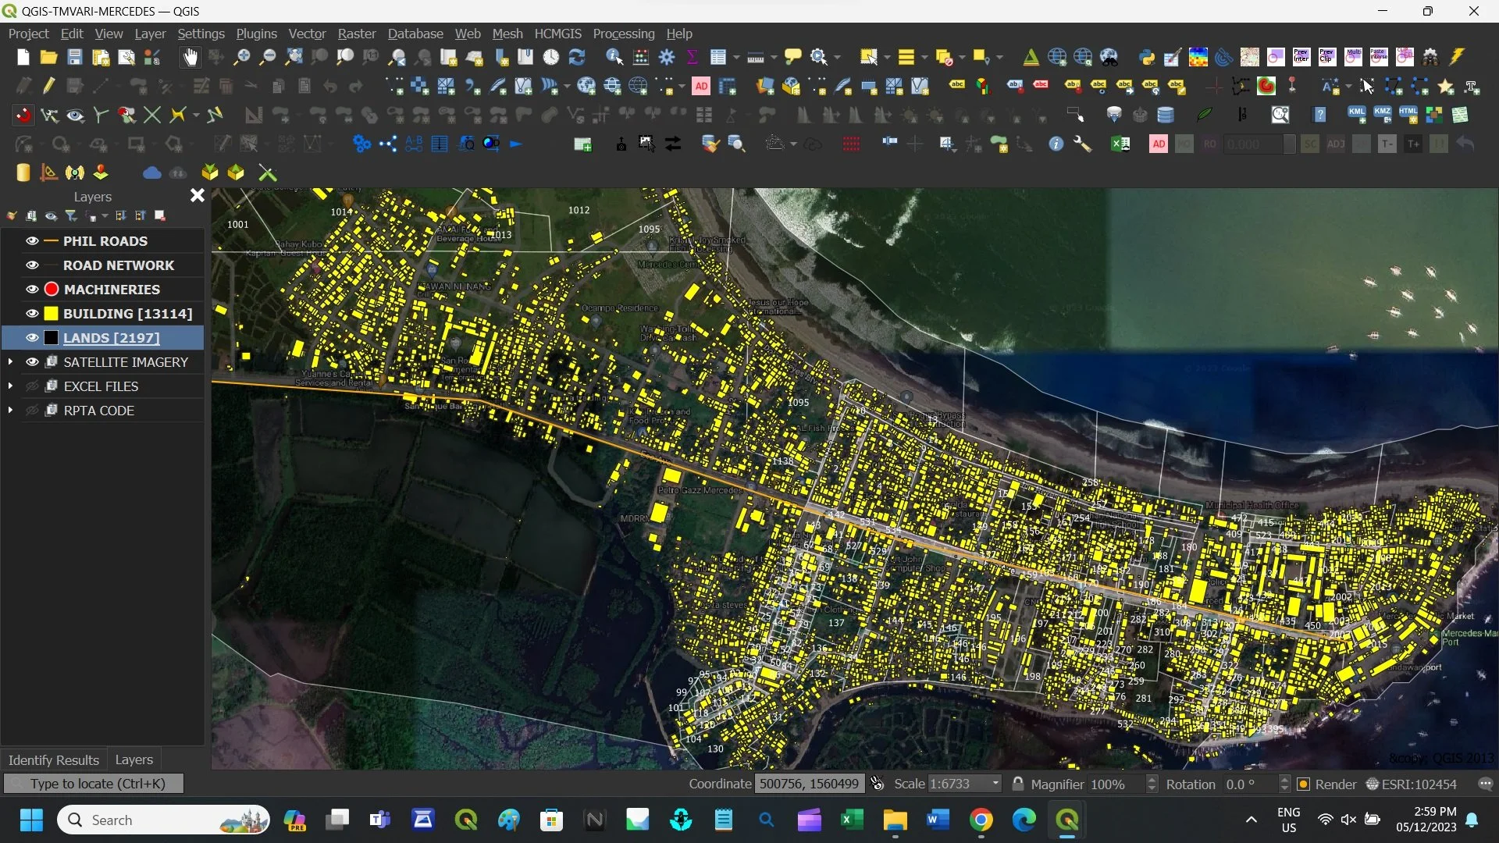This screenshot has height=843, width=1499.
Task: Open the Scale dropdown in status bar
Action: 995,784
